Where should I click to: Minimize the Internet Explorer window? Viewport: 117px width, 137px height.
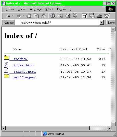(x=105, y=3)
